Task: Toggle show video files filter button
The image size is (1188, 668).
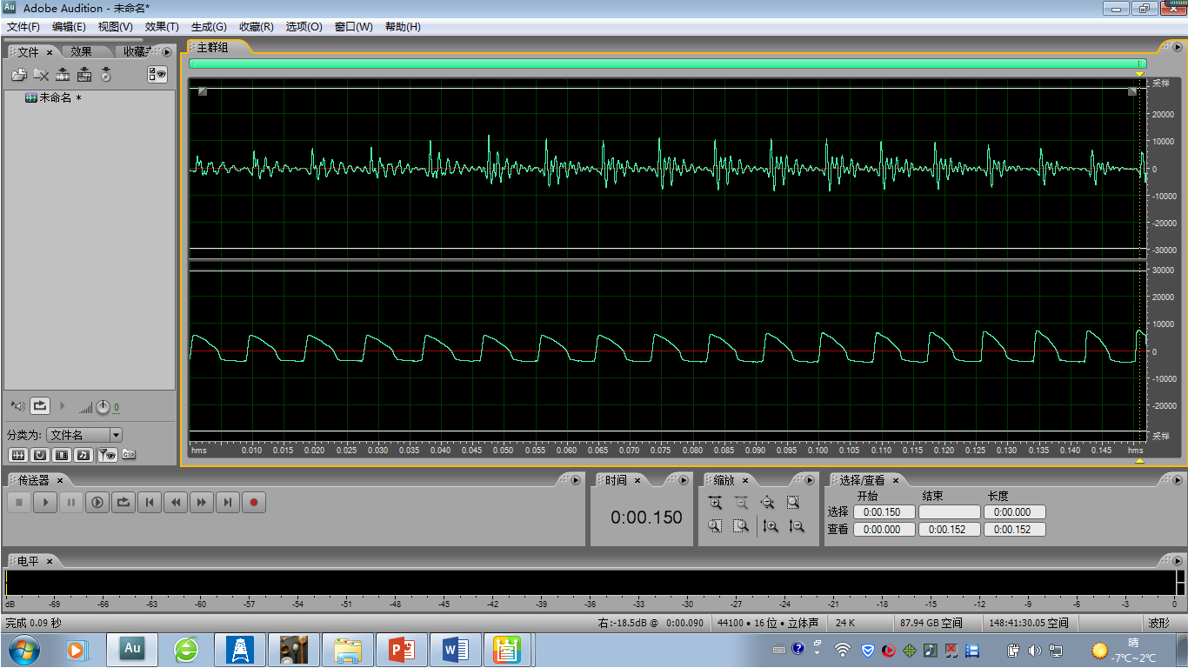Action: coord(61,455)
